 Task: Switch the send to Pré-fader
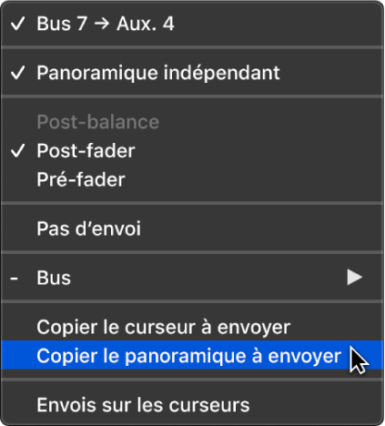[192, 179]
